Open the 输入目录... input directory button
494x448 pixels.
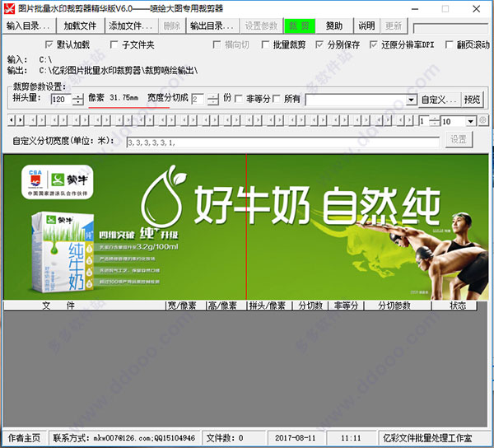tap(29, 26)
